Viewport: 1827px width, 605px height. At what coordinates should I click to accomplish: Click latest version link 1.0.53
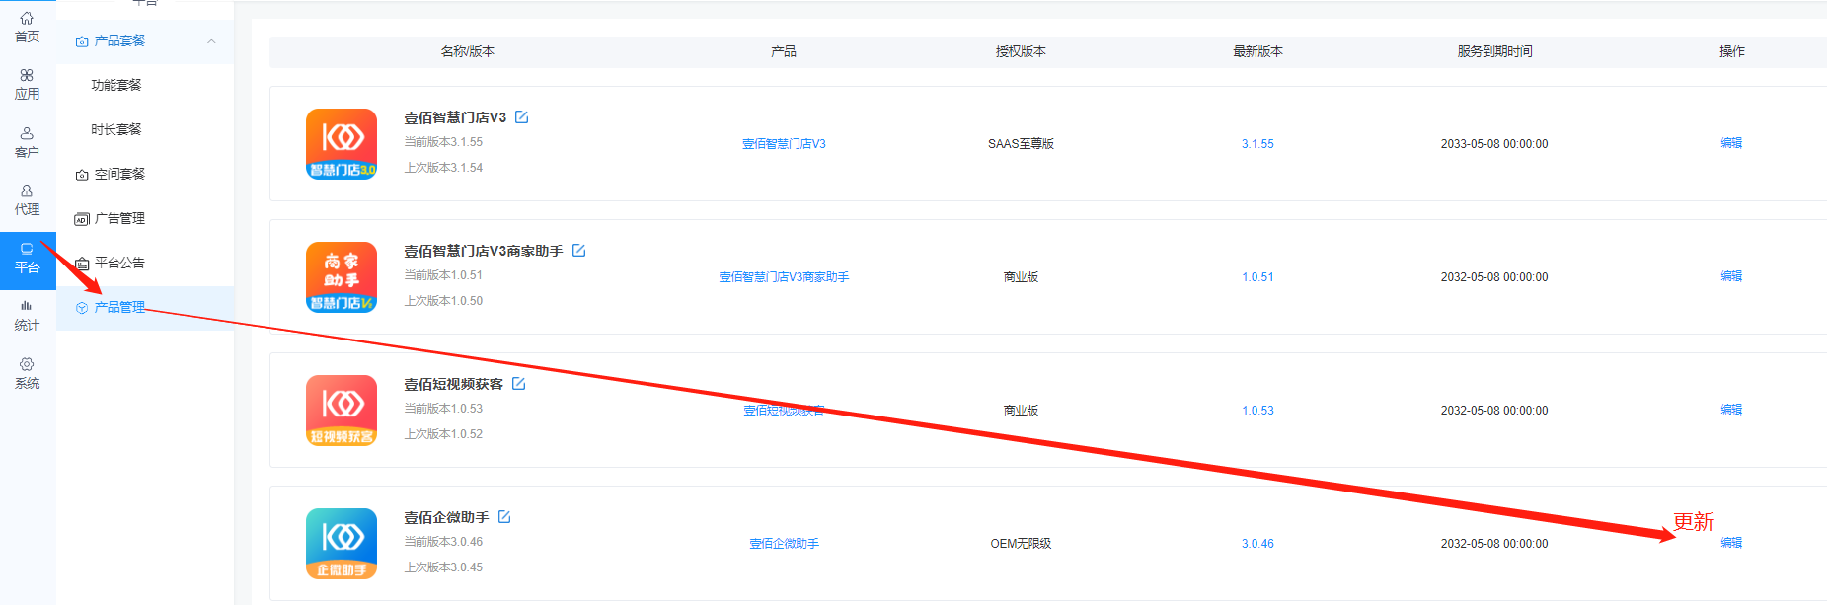(x=1257, y=411)
